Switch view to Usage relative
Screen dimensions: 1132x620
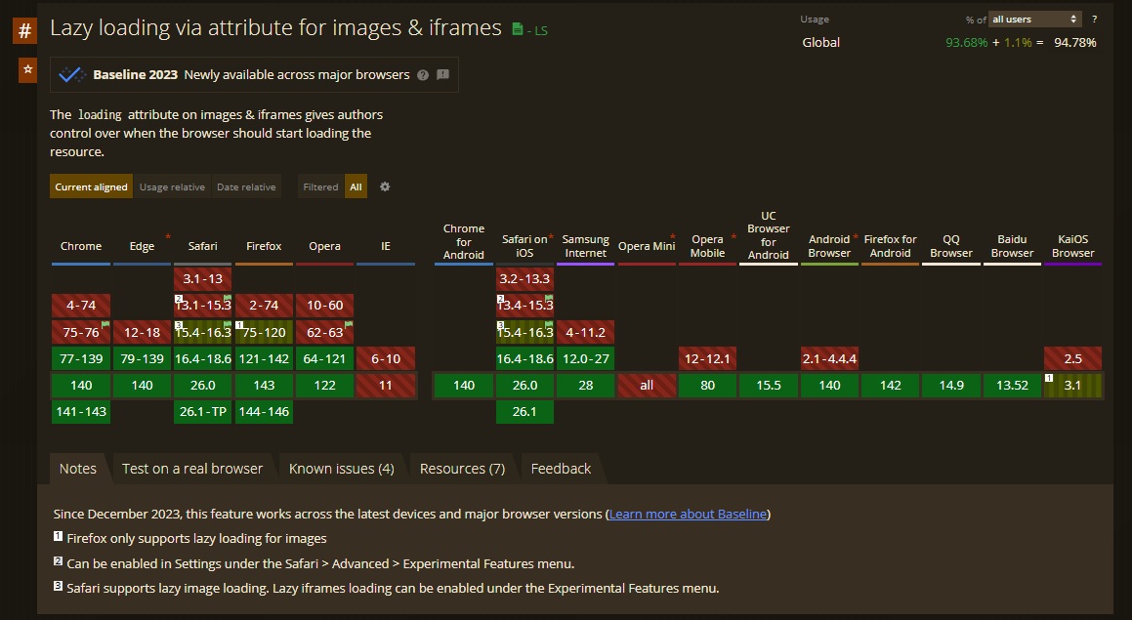coord(172,186)
